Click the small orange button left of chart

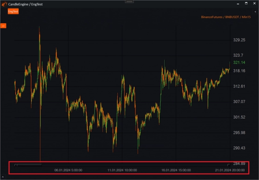tap(3, 26)
